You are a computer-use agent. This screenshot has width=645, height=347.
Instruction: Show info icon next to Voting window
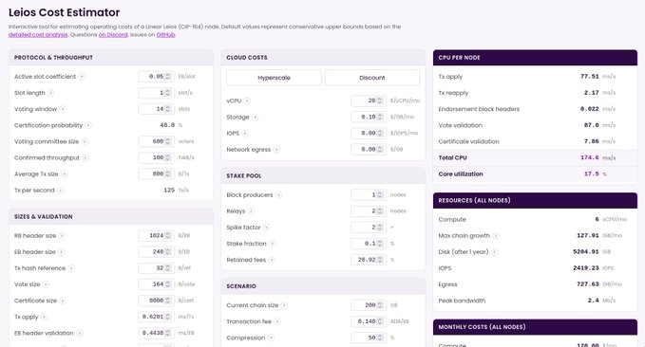tap(63, 109)
